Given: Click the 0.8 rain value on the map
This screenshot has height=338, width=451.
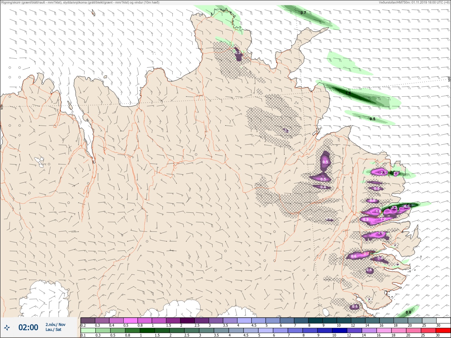Looking at the screenshot, I should [408, 312].
